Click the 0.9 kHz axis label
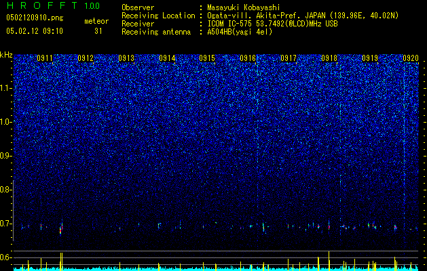 (5, 156)
